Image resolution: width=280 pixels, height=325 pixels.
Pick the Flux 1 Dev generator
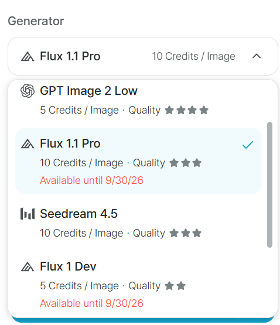coord(139,285)
